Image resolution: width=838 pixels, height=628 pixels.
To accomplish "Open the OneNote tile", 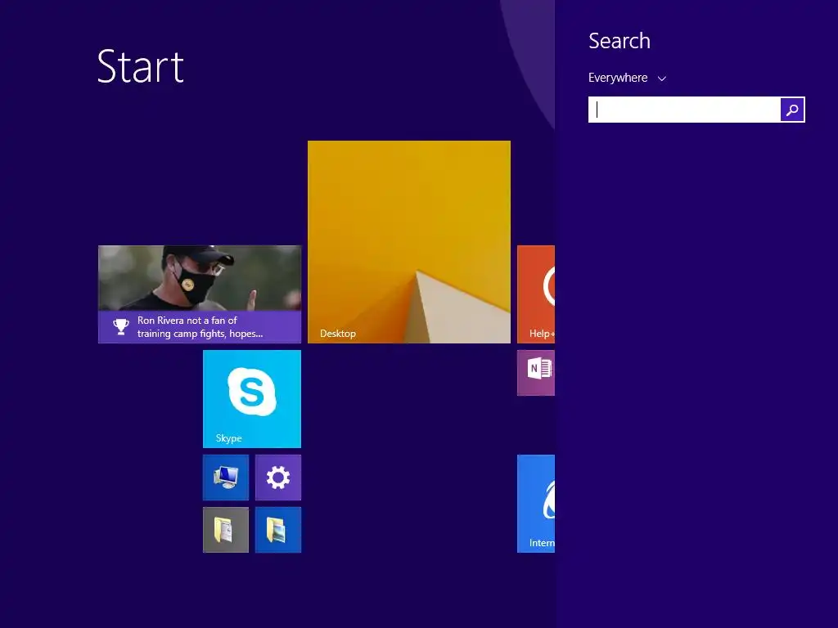I will click(536, 373).
